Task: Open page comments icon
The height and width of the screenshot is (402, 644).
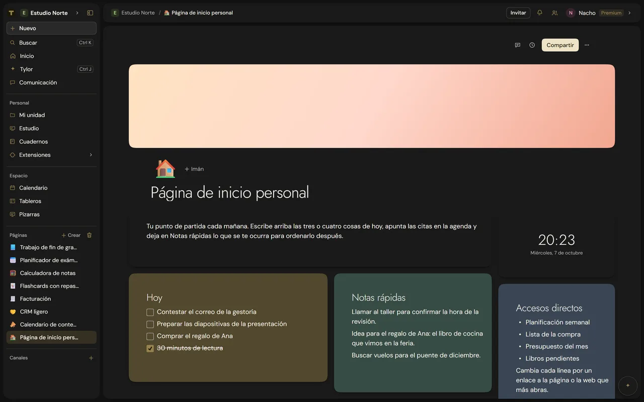Action: (517, 45)
